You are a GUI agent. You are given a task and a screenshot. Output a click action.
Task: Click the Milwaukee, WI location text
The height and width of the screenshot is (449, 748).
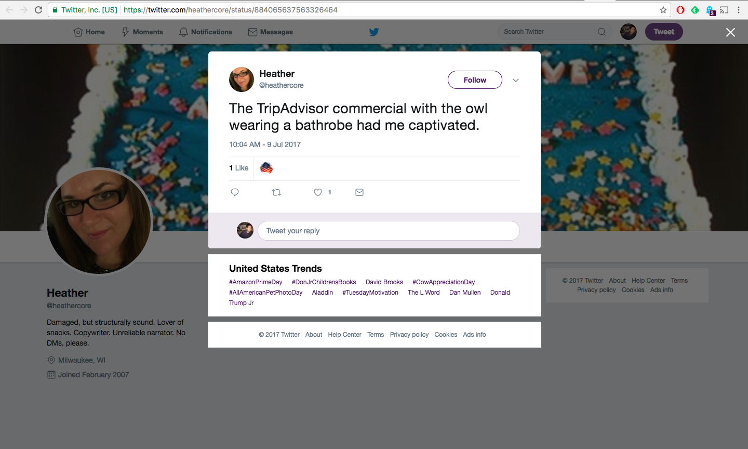82,360
